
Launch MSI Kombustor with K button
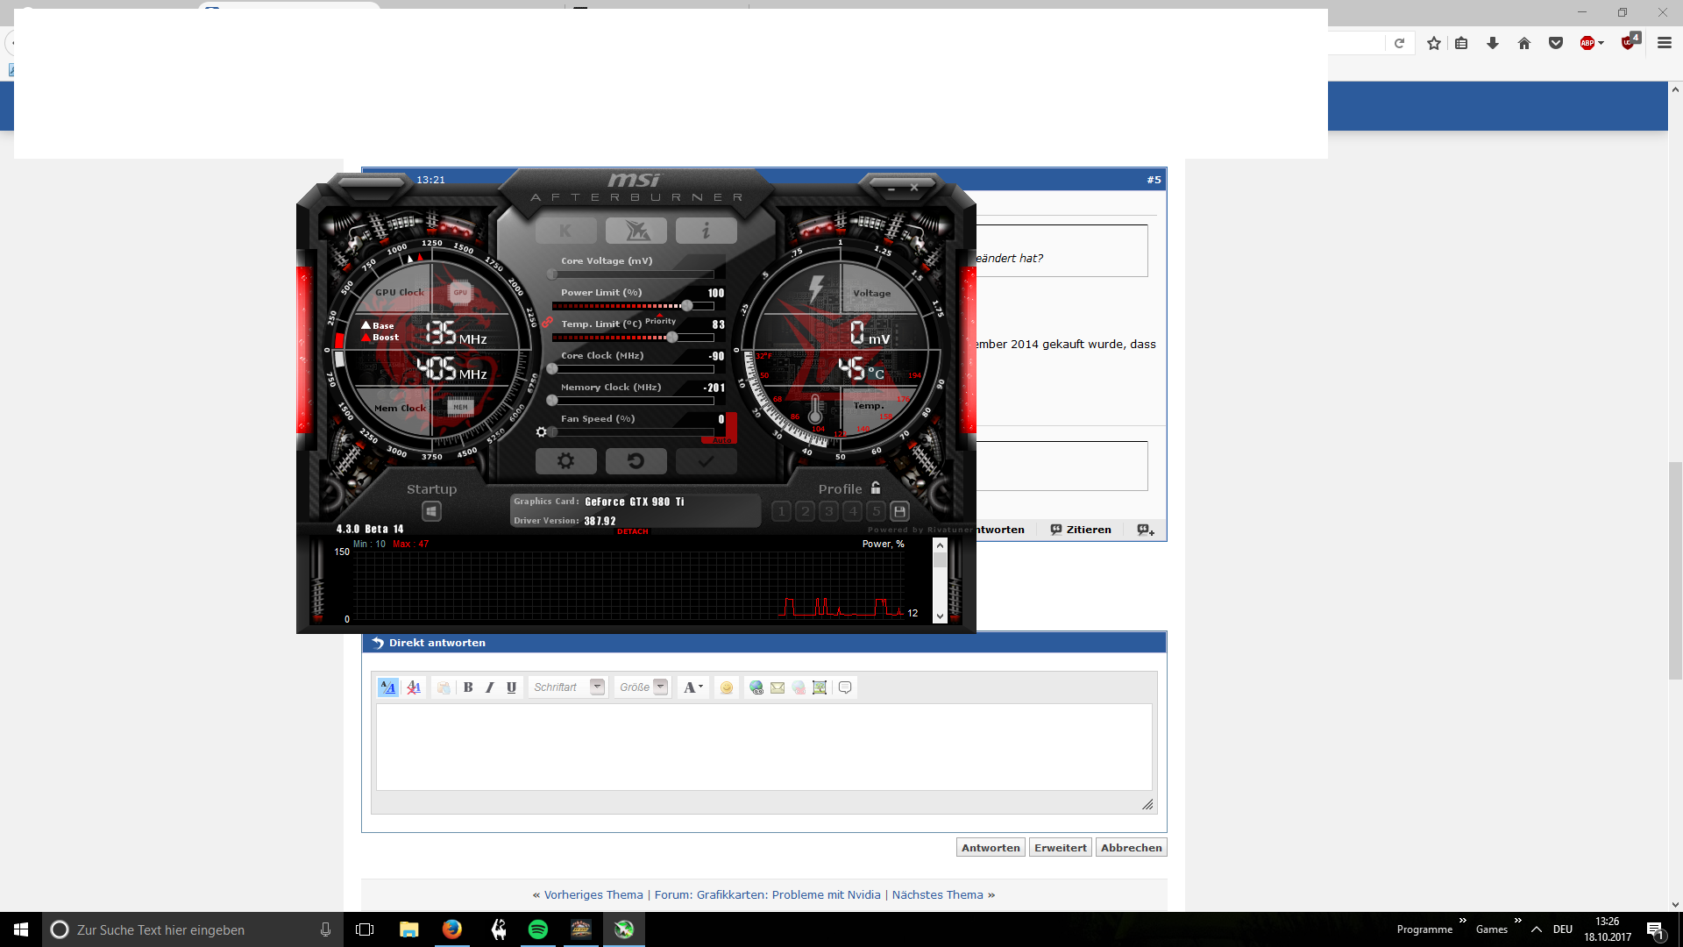pos(565,231)
